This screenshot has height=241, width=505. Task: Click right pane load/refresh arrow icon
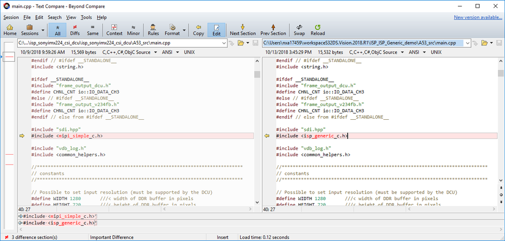[475, 43]
